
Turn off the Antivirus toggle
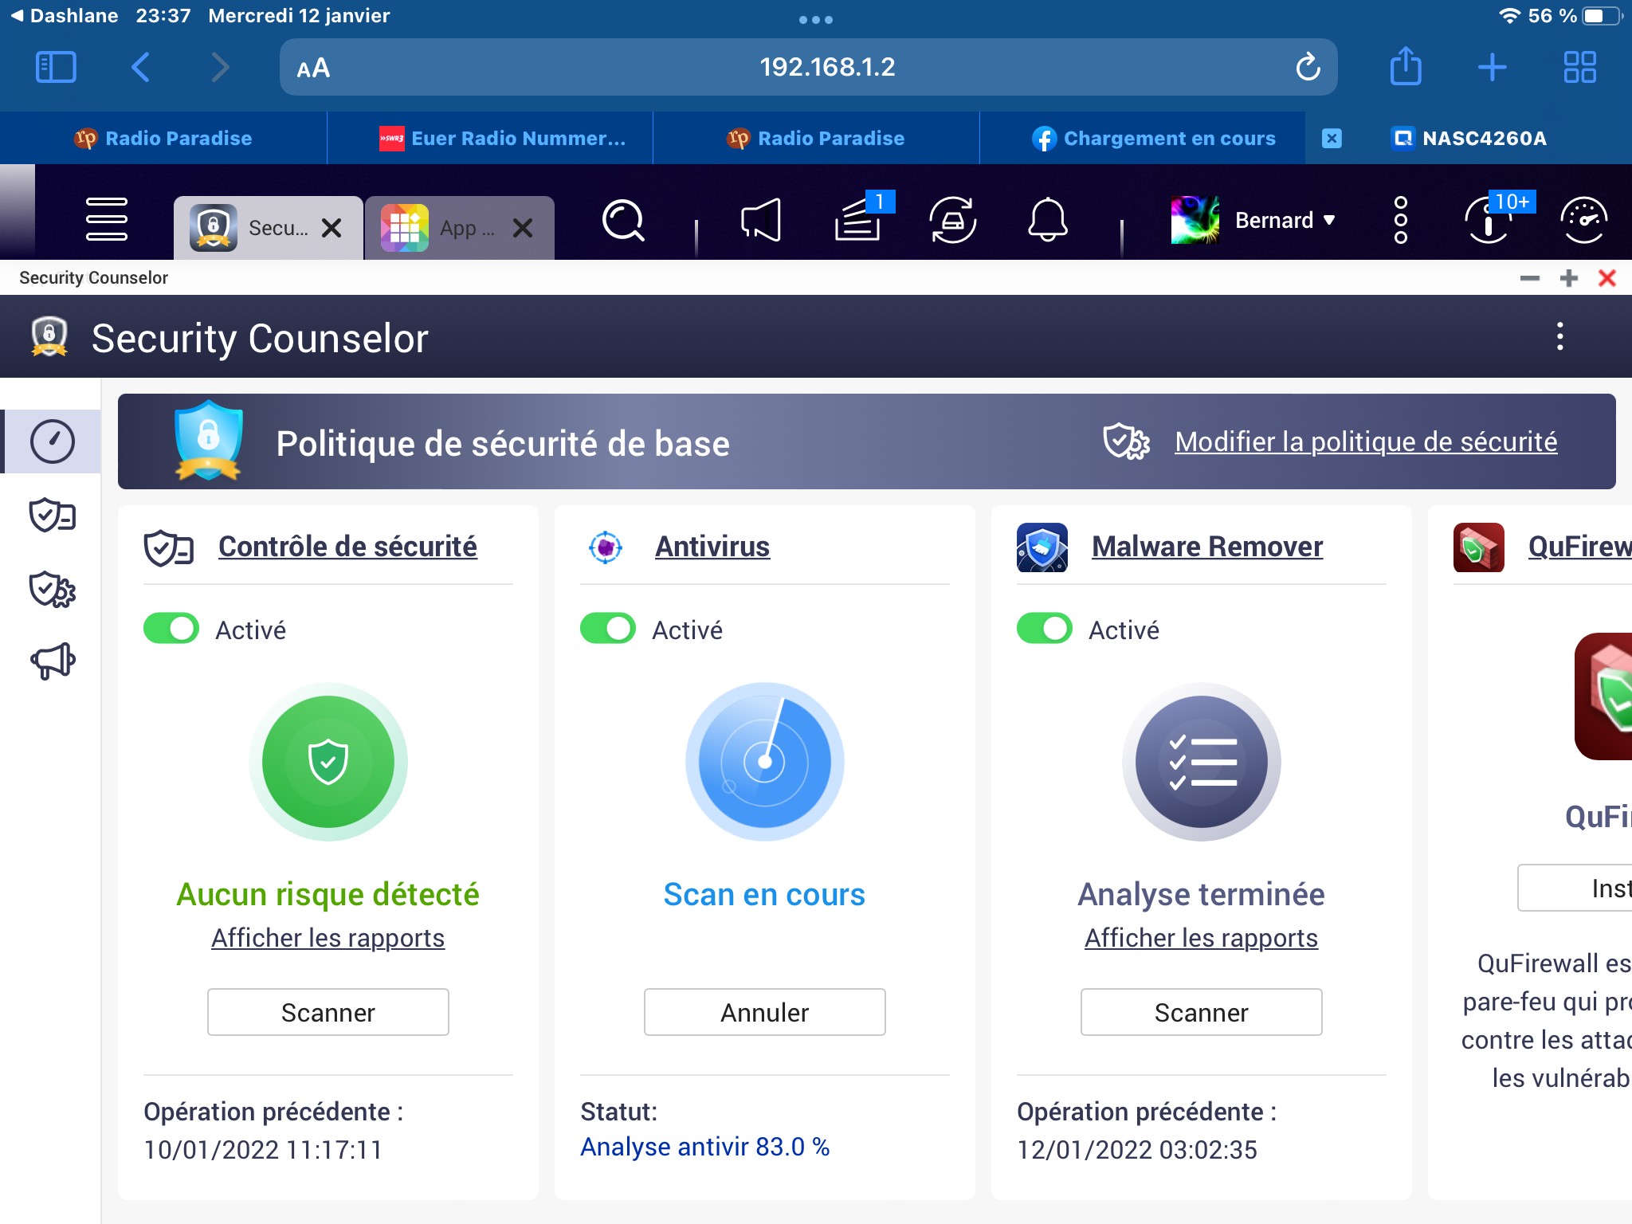[608, 629]
